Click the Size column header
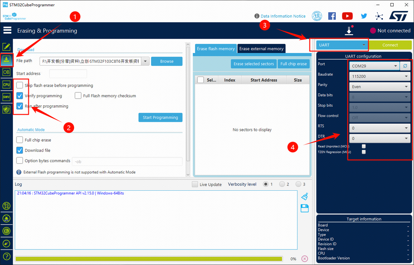 (x=298, y=80)
